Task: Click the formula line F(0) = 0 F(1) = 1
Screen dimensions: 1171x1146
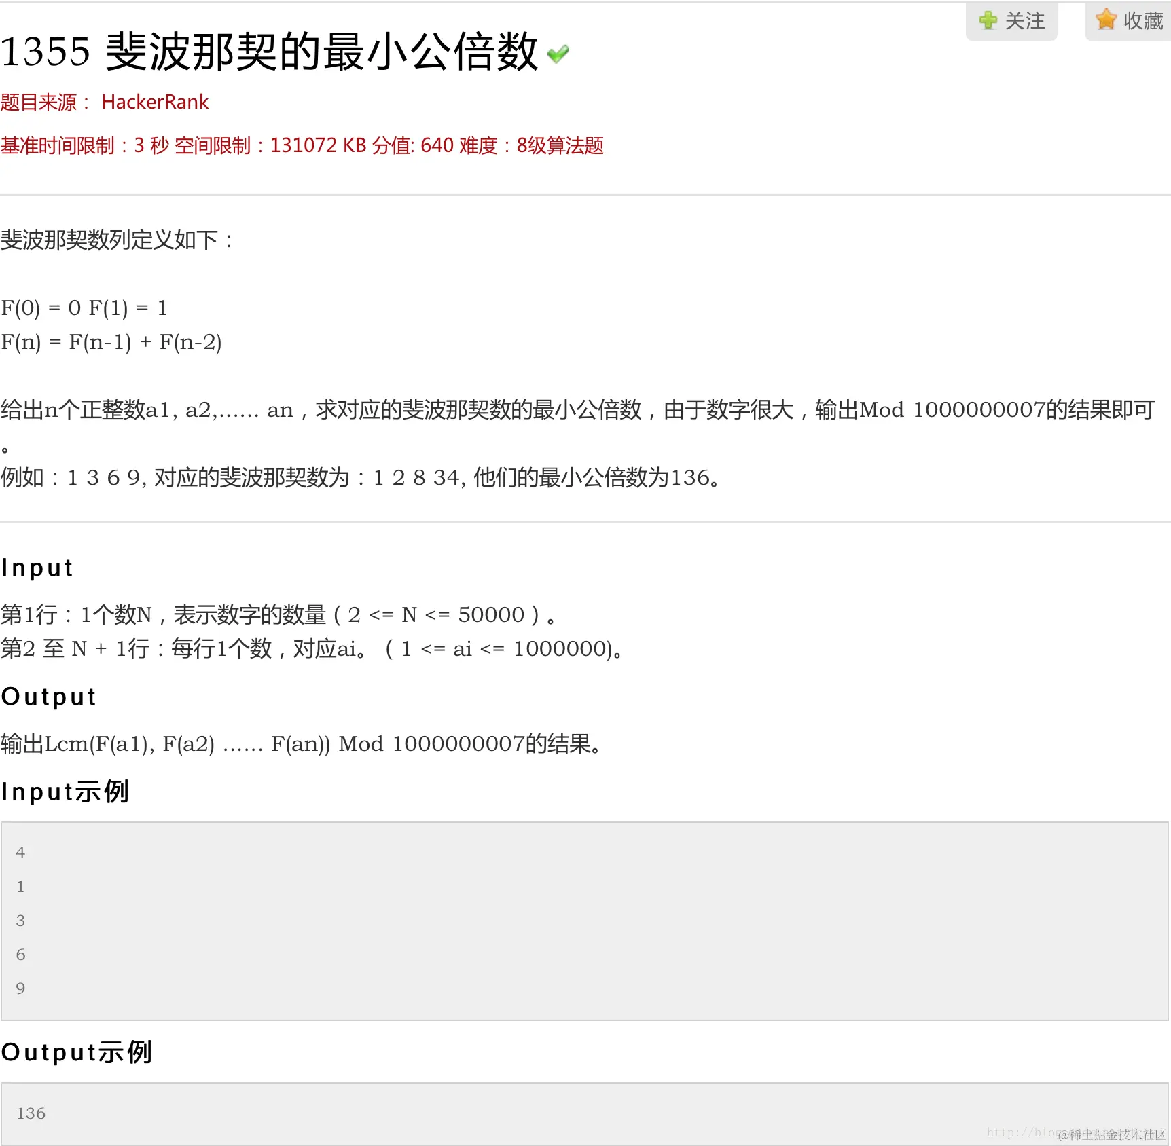Action: coord(84,308)
